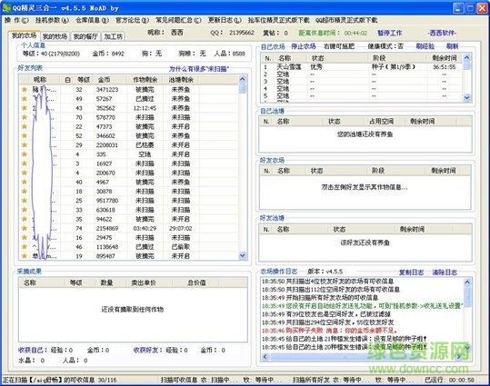The width and height of the screenshot is (490, 386).
Task: Click the star icon of friend with gold 57267
Action: point(25,99)
